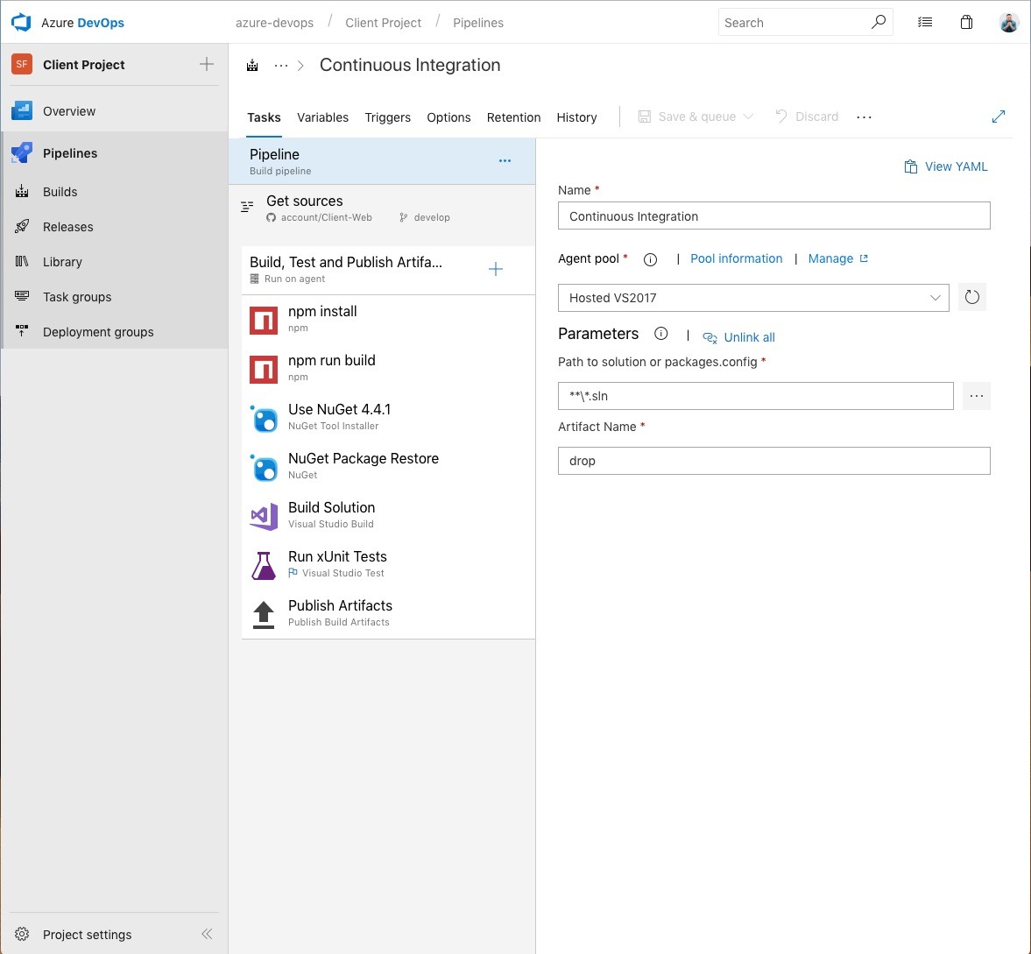Expand the Hosted VS2017 agent pool dropdown
1031x954 pixels.
coord(934,298)
